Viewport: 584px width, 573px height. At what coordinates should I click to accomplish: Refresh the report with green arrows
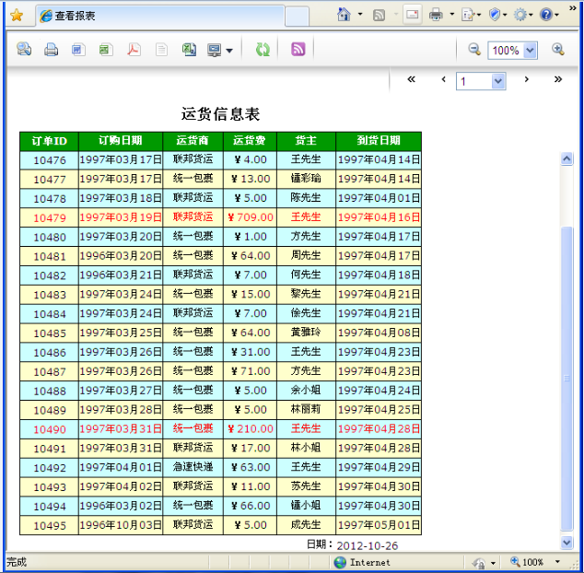tap(263, 49)
